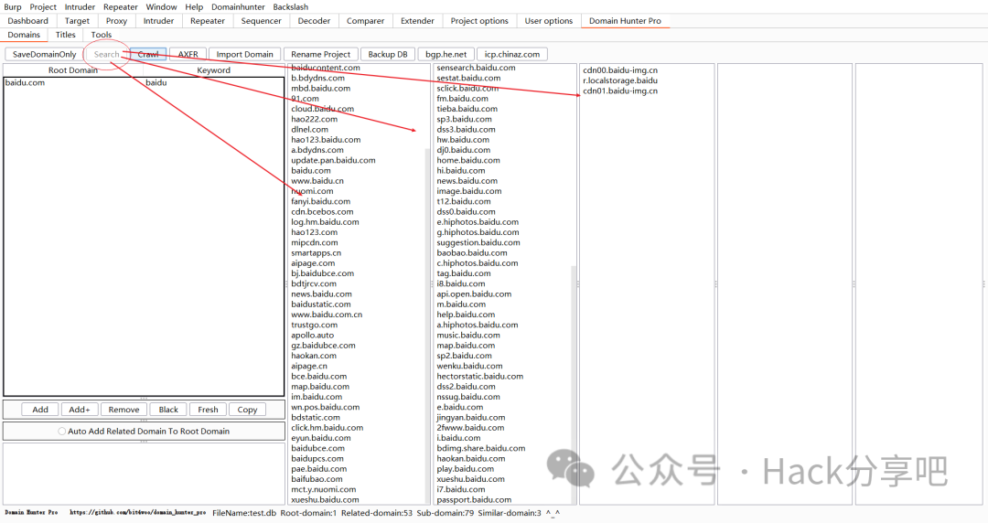
Task: Click www.baidu.com.cn in related domains
Action: click(x=327, y=315)
